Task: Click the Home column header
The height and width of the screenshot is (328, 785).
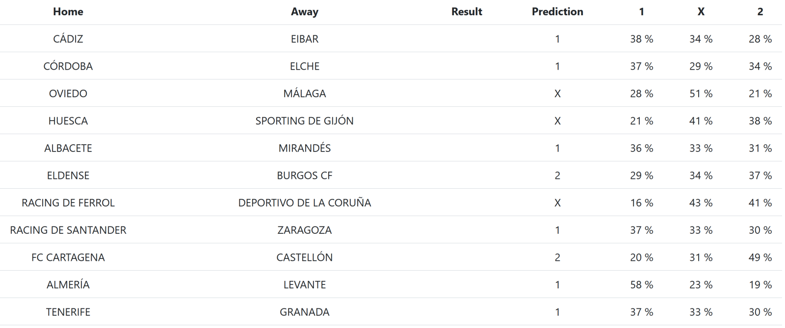Action: tap(68, 12)
